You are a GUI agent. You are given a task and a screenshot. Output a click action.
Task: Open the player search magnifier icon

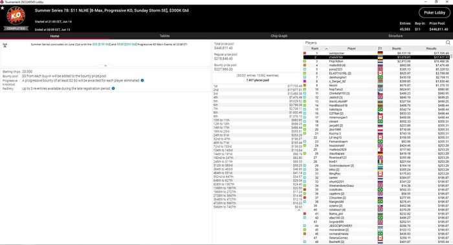(448, 43)
